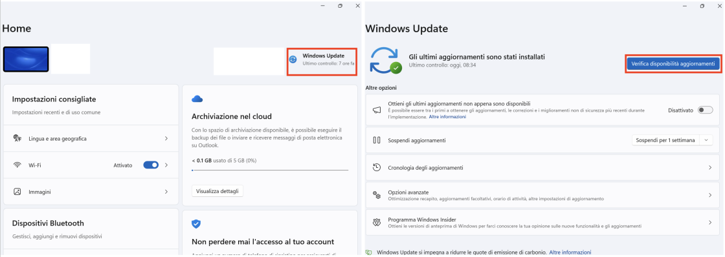This screenshot has height=257, width=725.
Task: Click the OneDrive cloud icon
Action: click(x=197, y=99)
